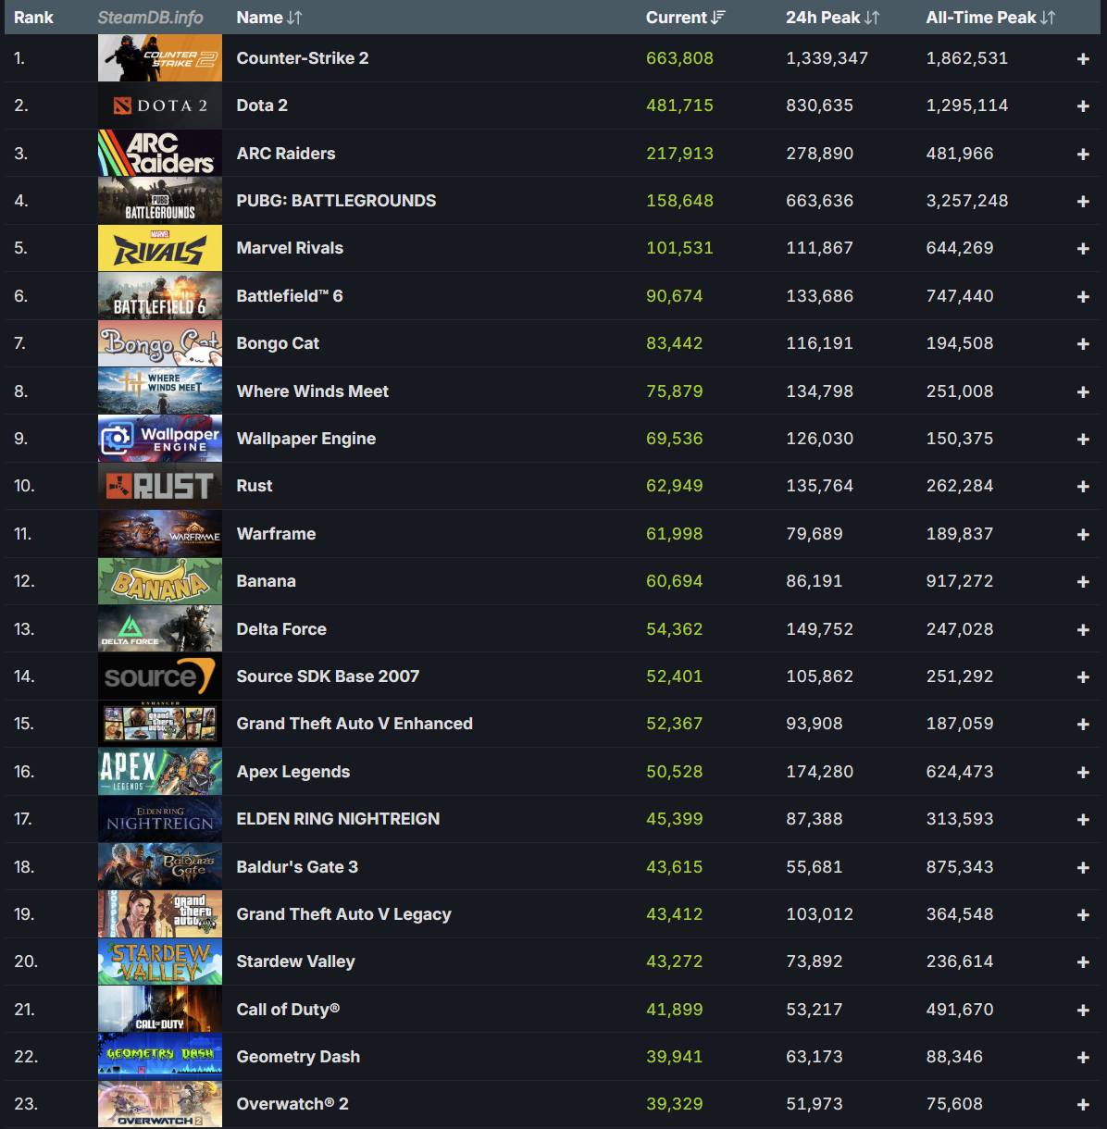This screenshot has width=1107, height=1129.
Task: Click plus icon in Stardew Valley row
Action: 1083,962
